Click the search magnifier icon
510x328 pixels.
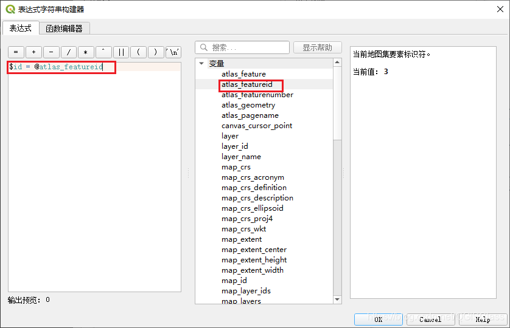[x=204, y=47]
